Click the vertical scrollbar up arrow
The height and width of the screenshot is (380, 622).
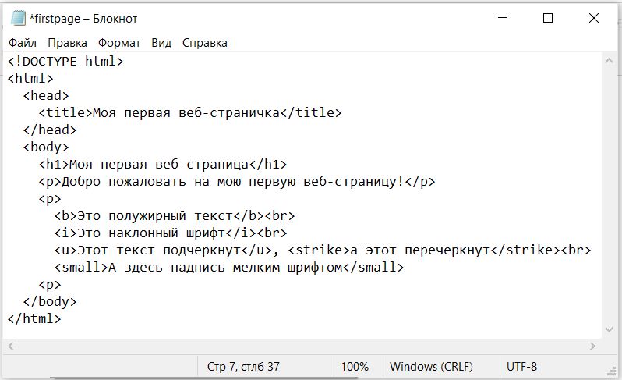point(609,61)
